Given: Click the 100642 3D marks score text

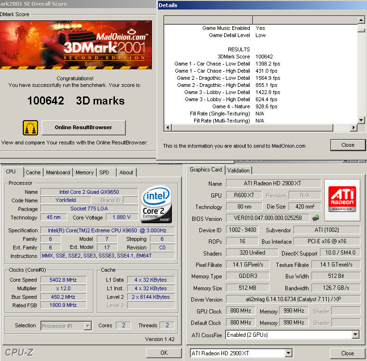Looking at the screenshot, I should tap(76, 101).
